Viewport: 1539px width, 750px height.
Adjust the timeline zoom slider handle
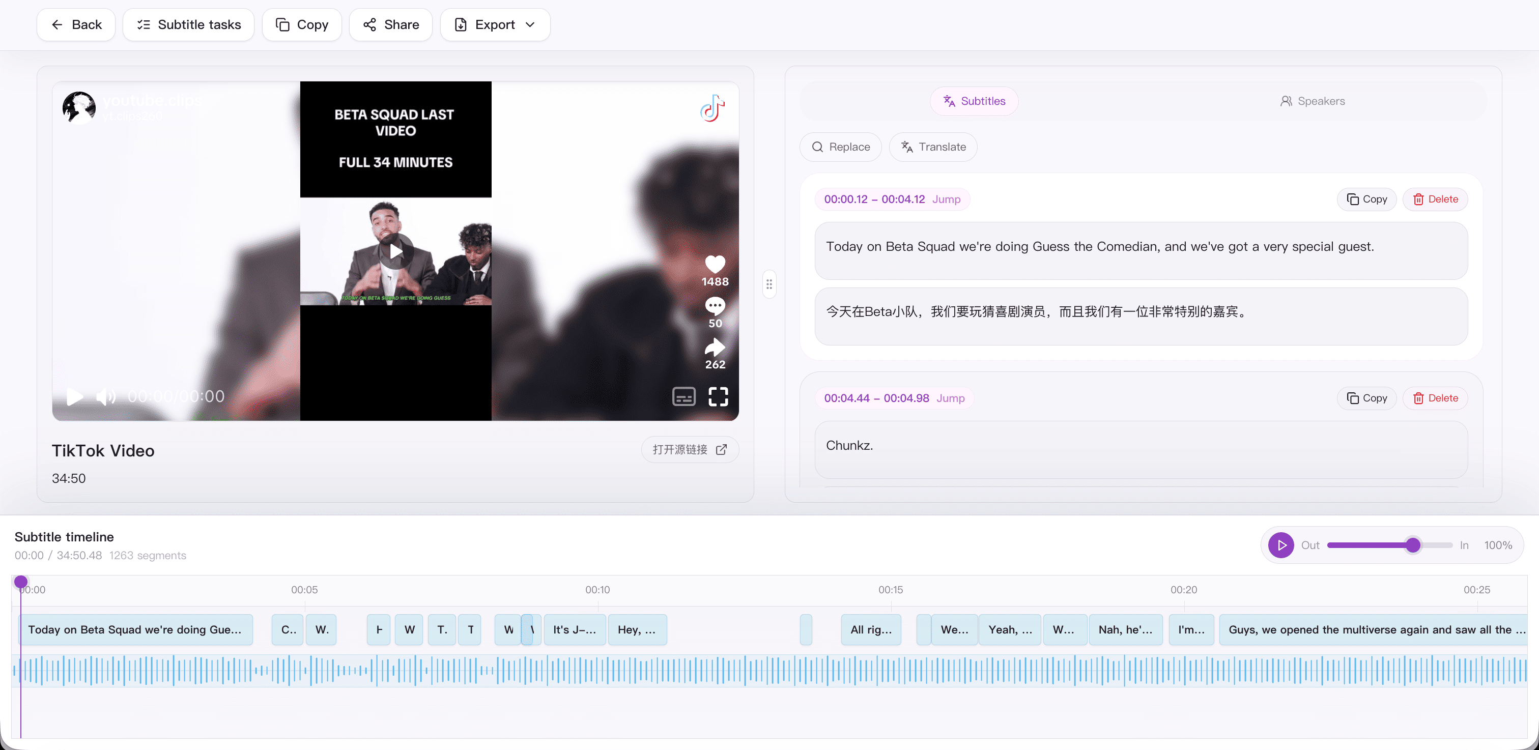coord(1413,545)
